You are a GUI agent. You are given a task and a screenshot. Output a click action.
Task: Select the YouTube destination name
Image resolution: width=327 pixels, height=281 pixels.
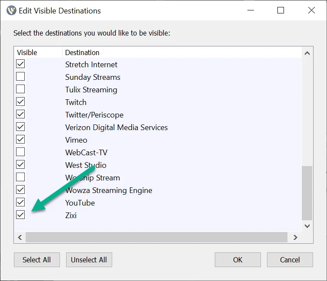tap(80, 203)
